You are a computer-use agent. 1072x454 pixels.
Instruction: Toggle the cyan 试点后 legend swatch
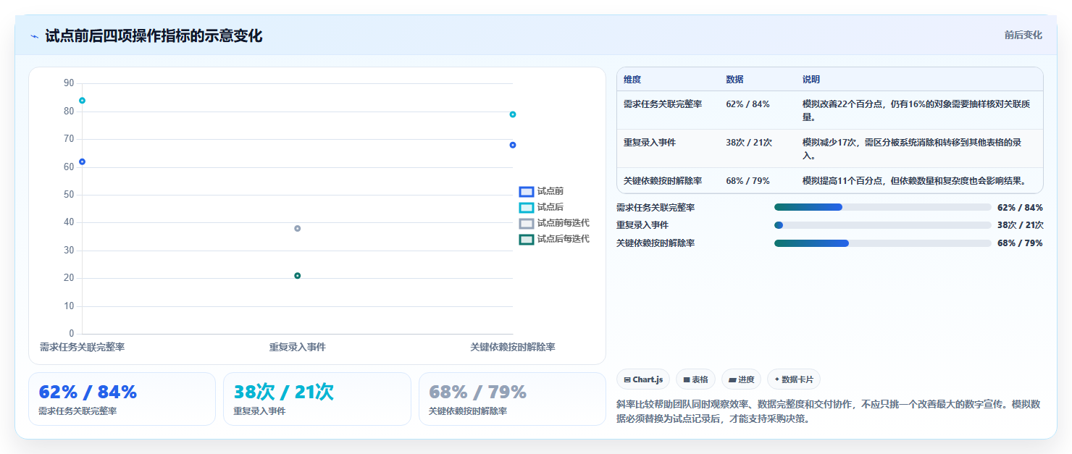(527, 208)
